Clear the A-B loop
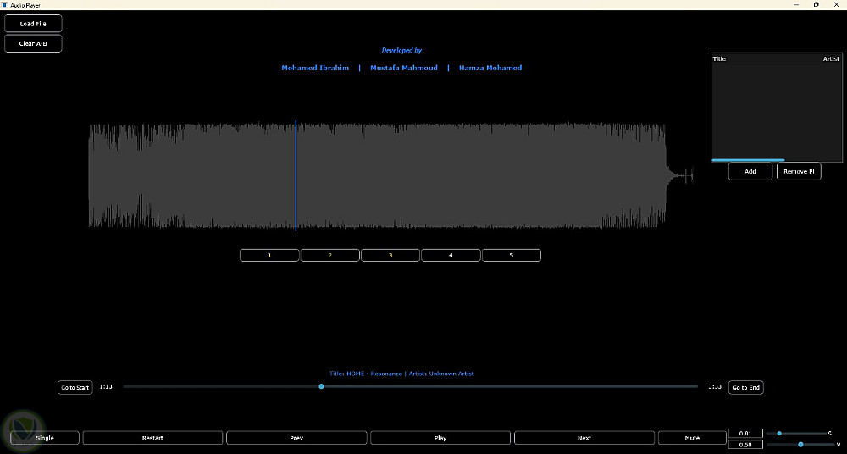 click(33, 43)
